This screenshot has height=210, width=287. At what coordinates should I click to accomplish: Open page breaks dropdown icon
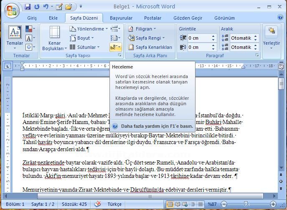click(x=115, y=29)
